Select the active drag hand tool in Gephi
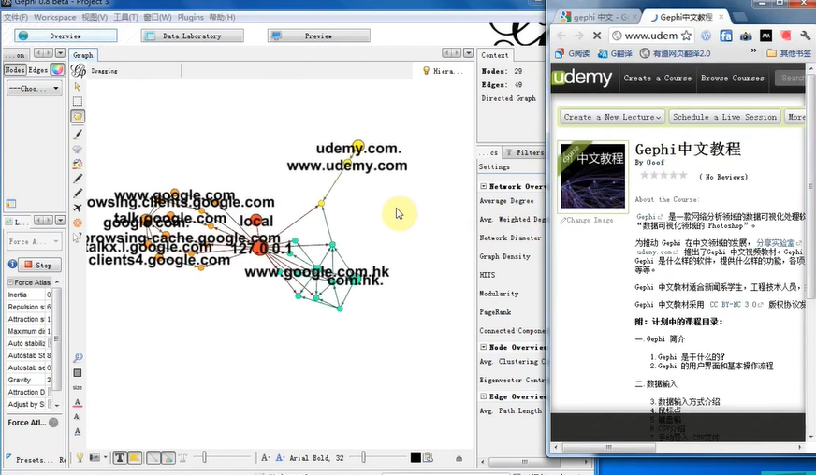This screenshot has height=475, width=816. pos(78,117)
